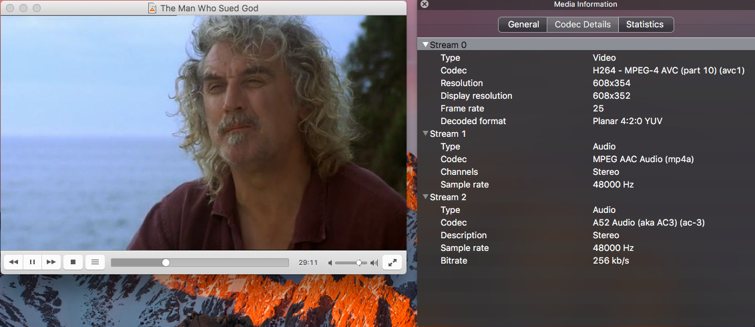Stop the video playback
Image resolution: width=755 pixels, height=327 pixels.
(73, 262)
